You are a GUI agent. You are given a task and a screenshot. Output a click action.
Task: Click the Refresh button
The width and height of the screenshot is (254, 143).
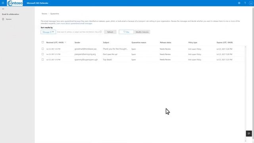pos(110,32)
